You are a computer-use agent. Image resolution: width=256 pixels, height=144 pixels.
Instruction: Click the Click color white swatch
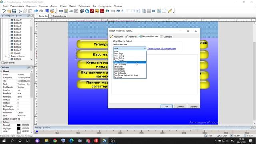point(19,132)
